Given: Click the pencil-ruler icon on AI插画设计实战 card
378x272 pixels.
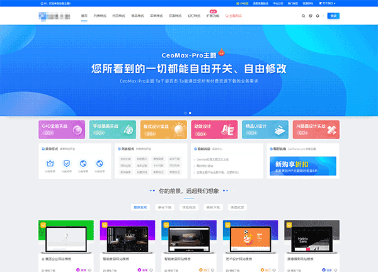Looking at the screenshot, I should pos(331,130).
